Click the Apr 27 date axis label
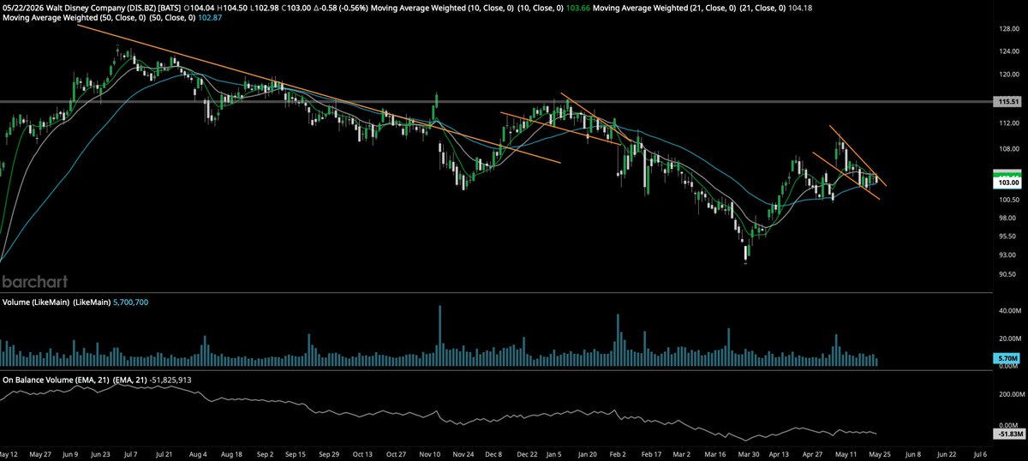This screenshot has width=1028, height=461. (814, 453)
